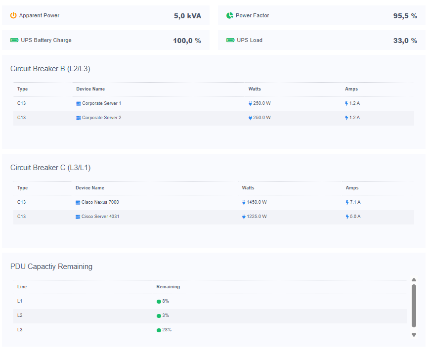429x358 pixels.
Task: Sort by Watts column in Circuit Breaker B
Action: coord(254,89)
